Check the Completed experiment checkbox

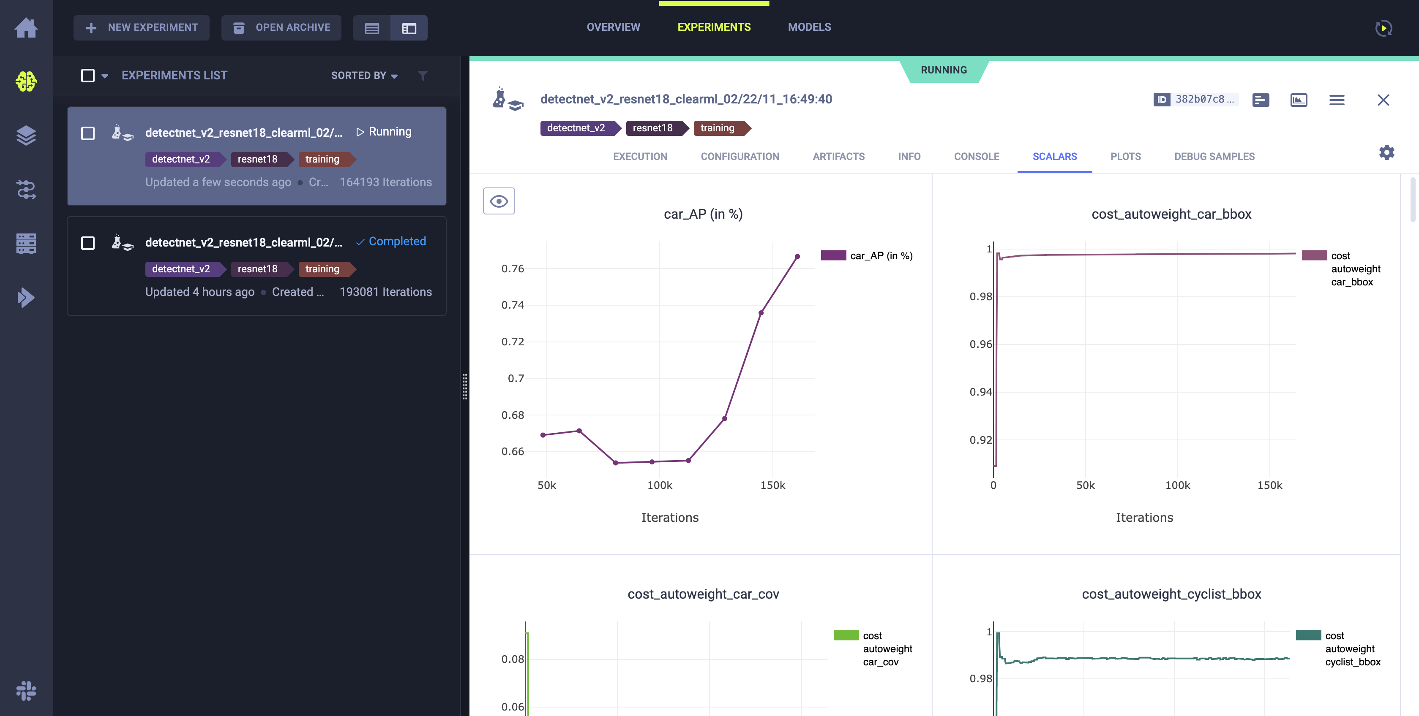point(88,243)
